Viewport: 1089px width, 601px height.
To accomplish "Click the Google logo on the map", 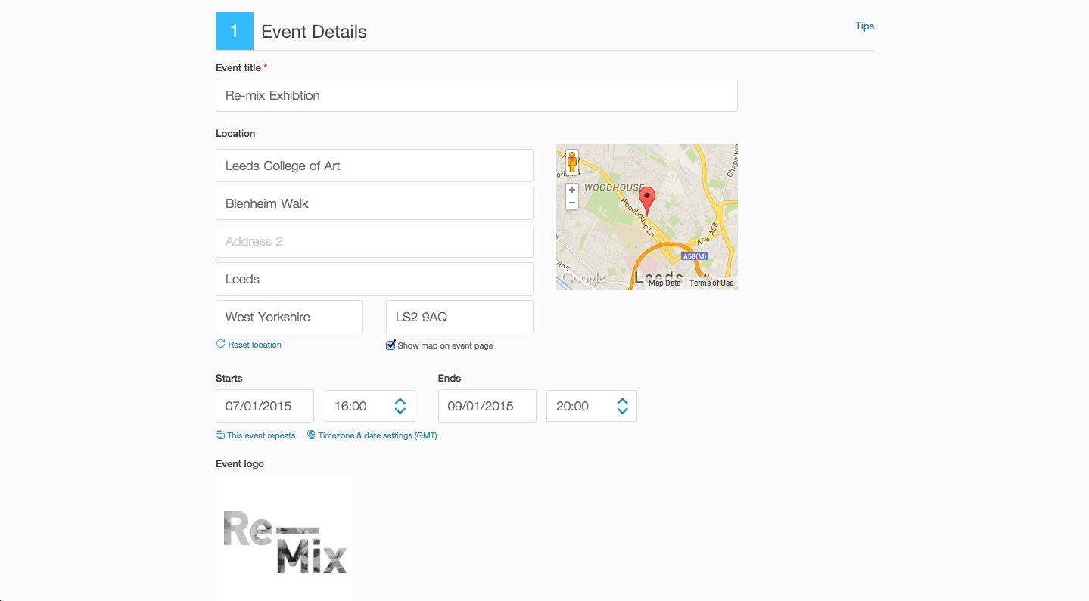I will pos(583,278).
